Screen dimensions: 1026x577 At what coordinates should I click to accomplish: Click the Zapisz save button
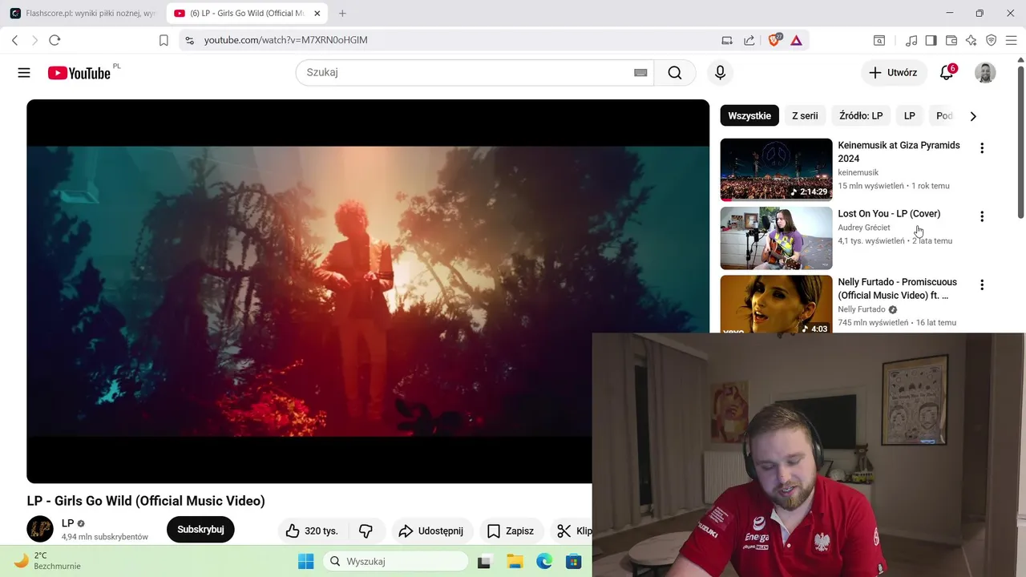pyautogui.click(x=511, y=531)
